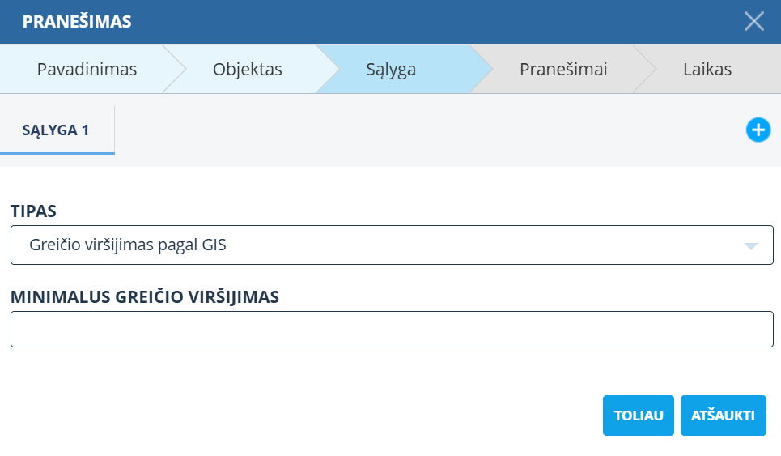Screen dimensions: 781x456
Task: Close the Pranešimas dialog with the X
Action: [753, 22]
